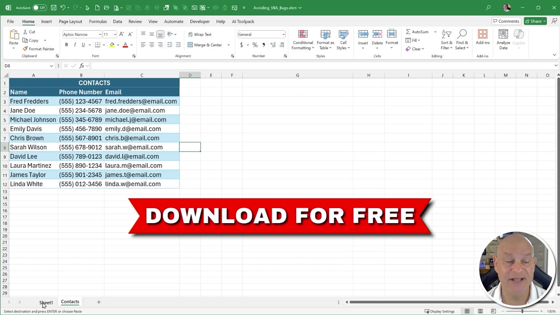This screenshot has height=315, width=560.
Task: Select the column G header
Action: [297, 75]
